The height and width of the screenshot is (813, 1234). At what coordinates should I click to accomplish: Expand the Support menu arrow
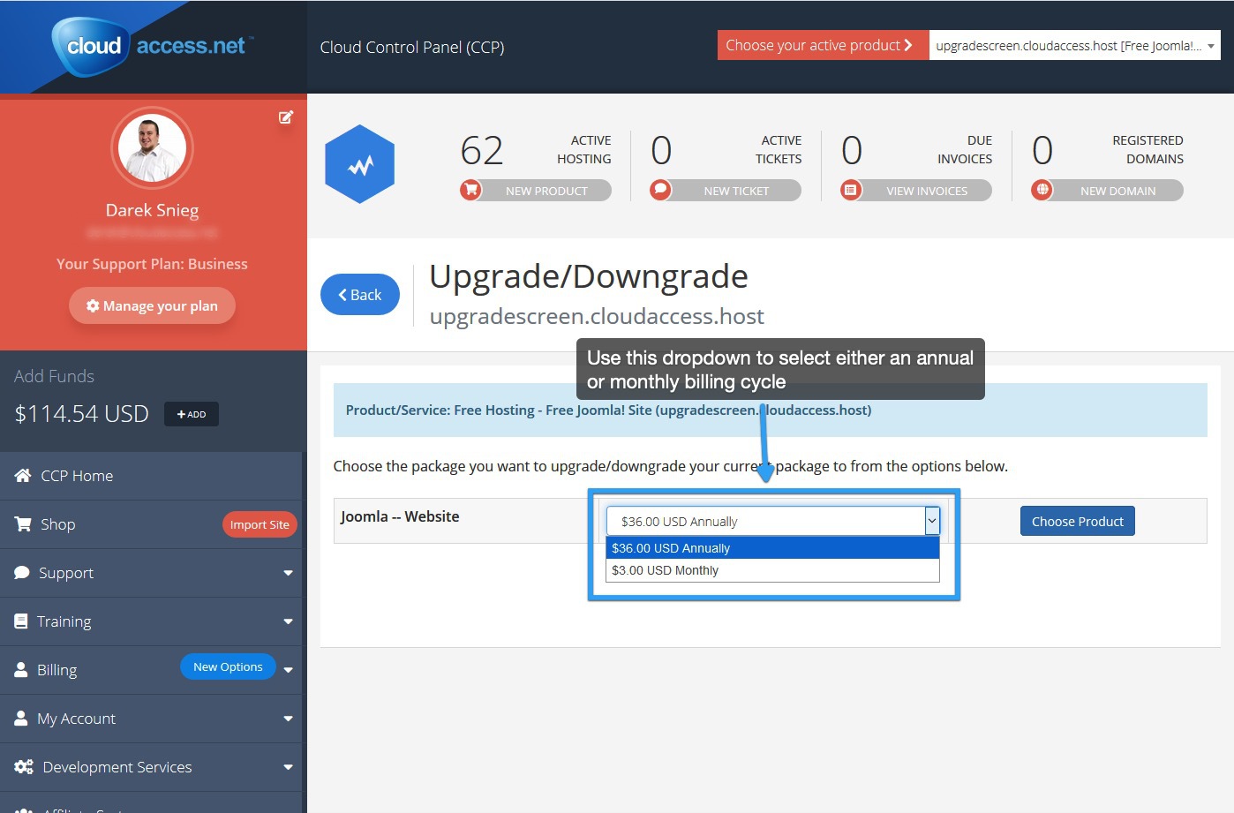[288, 573]
